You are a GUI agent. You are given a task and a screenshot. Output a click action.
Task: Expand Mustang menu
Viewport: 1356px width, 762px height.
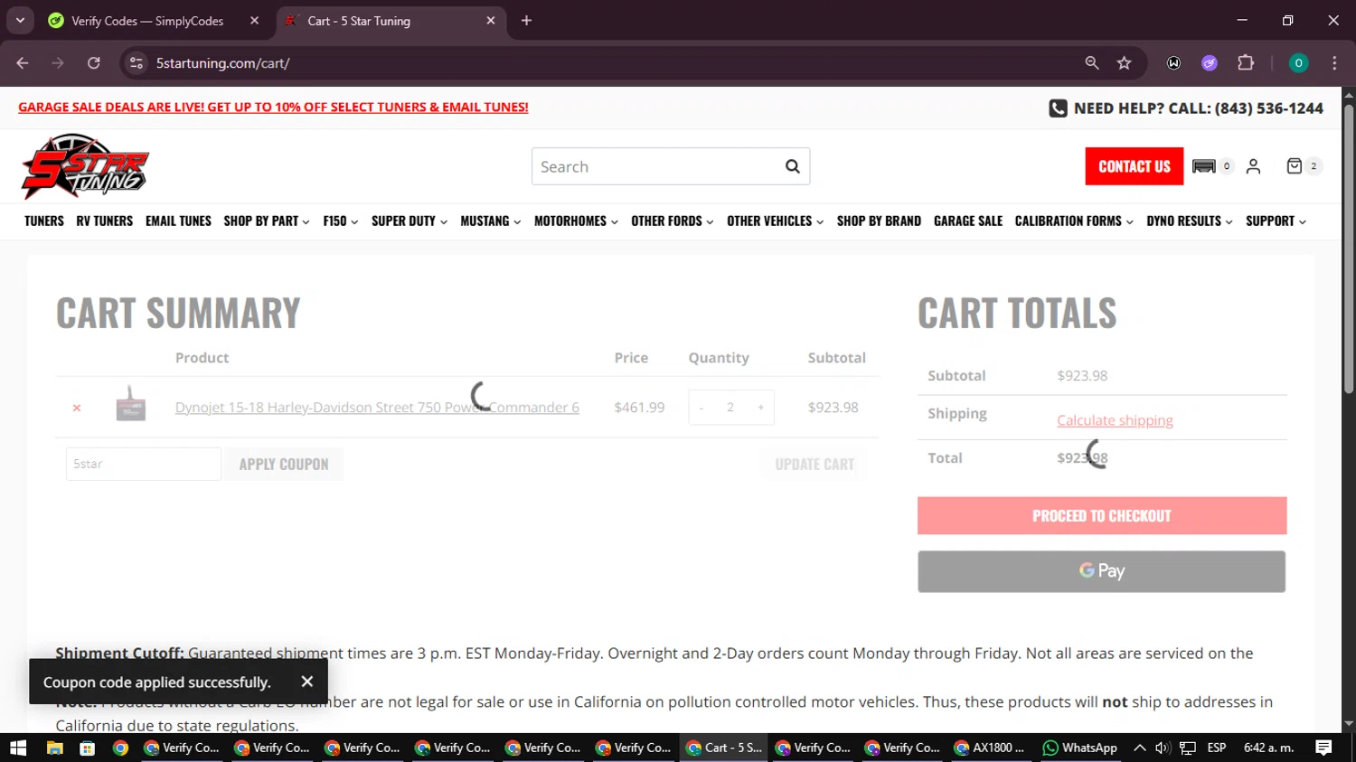click(x=491, y=221)
